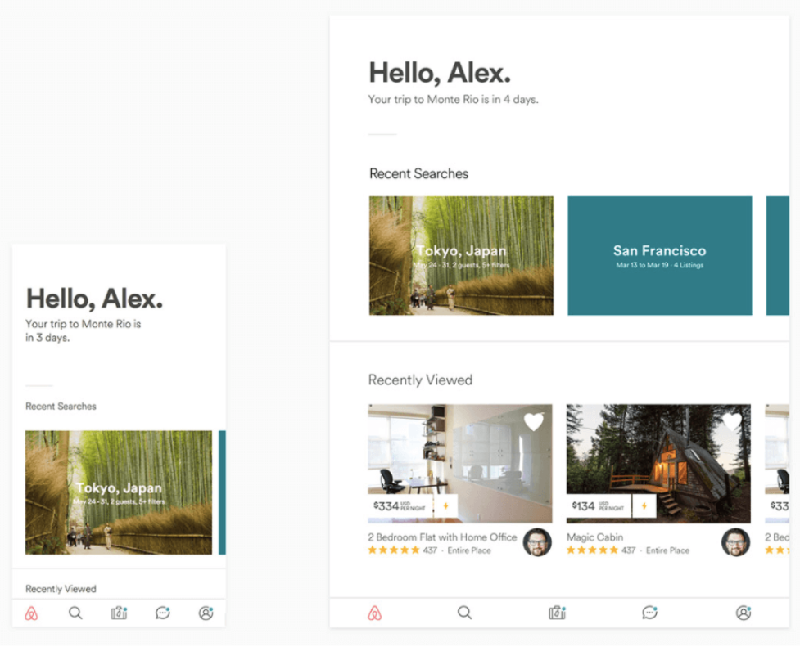Tap 'in 3 days.' trip text in phone layout

pos(47,338)
